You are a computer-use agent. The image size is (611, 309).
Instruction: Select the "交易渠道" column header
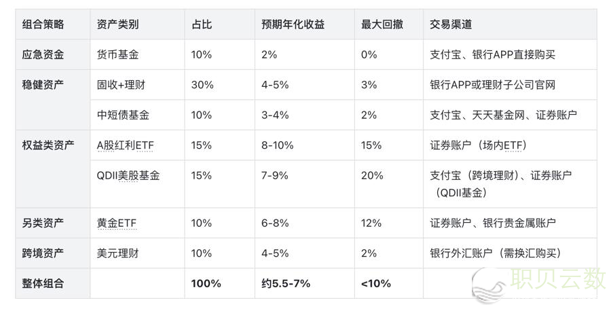[451, 24]
